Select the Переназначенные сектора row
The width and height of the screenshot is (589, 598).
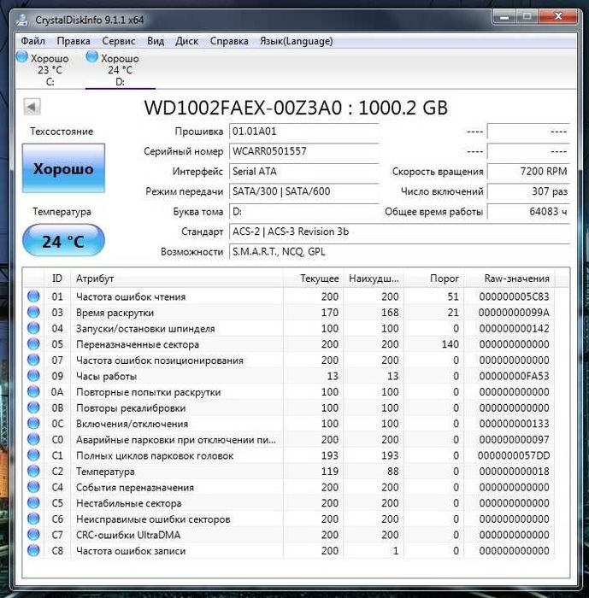[x=289, y=344]
